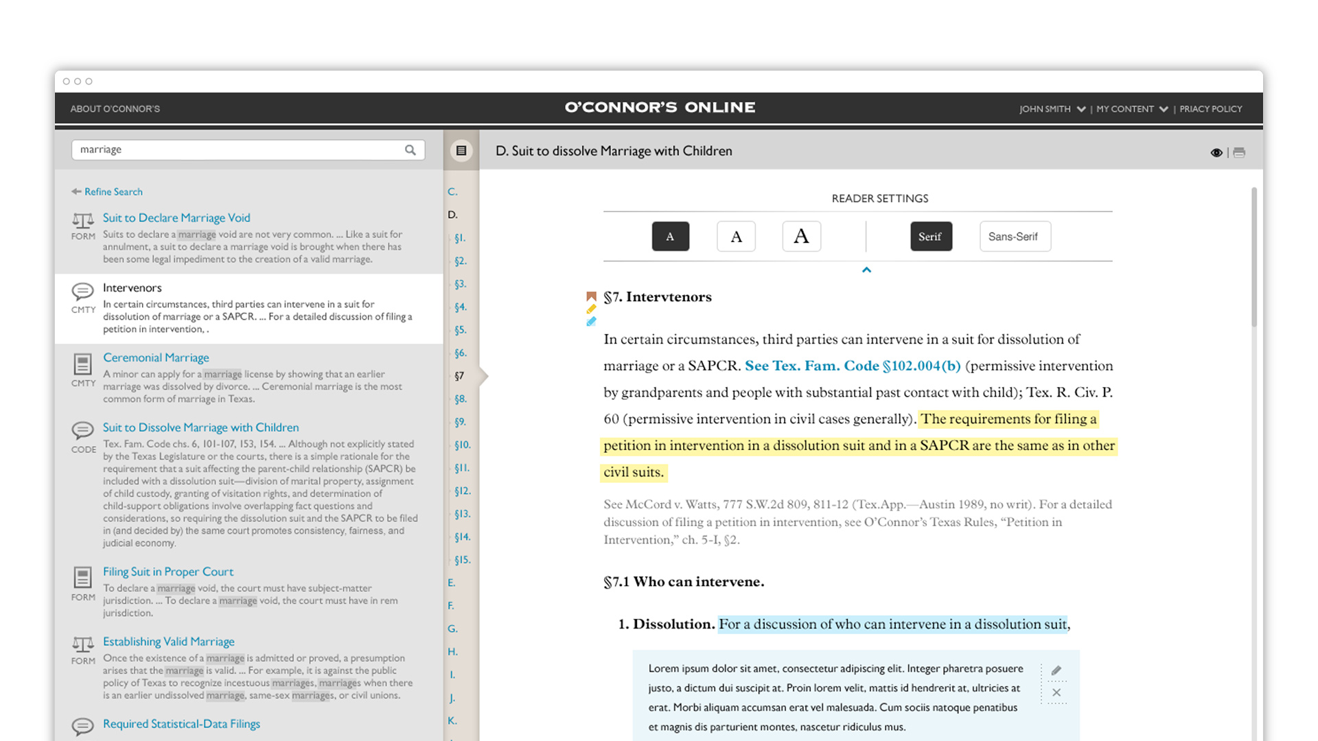Viewport: 1318px width, 741px height.
Task: Jump to §8 in section navigation
Action: pyautogui.click(x=460, y=399)
